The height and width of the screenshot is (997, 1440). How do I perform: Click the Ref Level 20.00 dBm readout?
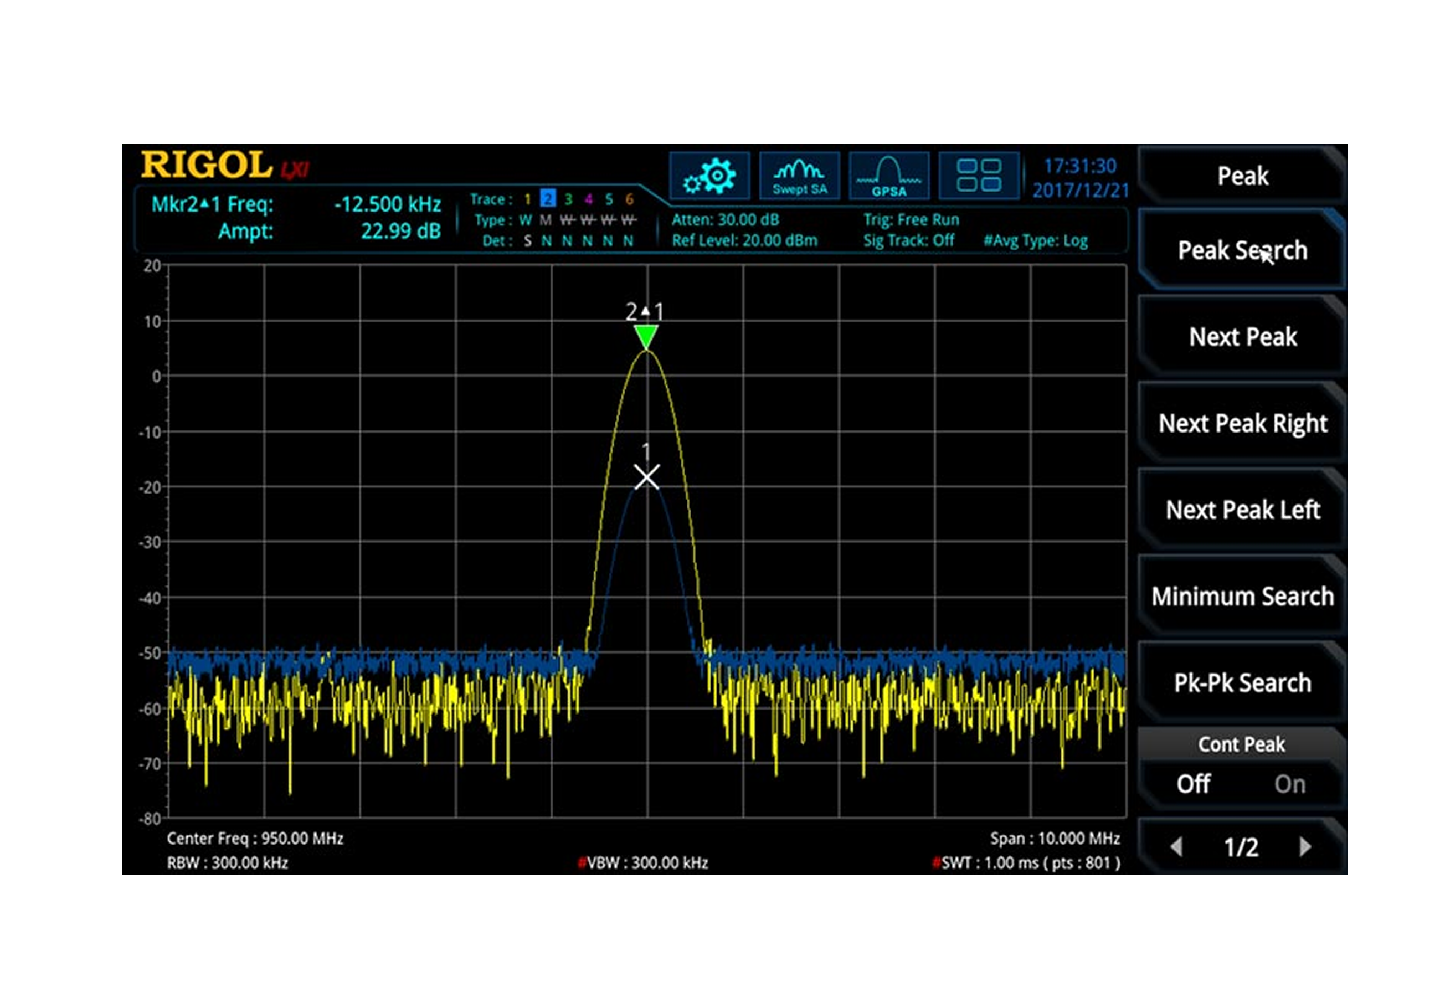pos(744,240)
